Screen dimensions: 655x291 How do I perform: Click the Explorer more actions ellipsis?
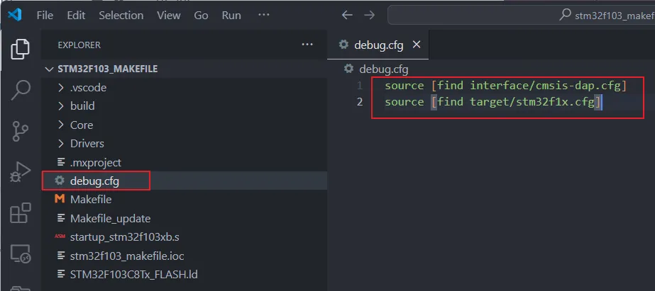coord(307,45)
